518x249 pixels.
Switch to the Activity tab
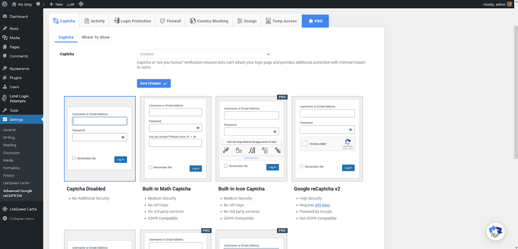pos(95,21)
